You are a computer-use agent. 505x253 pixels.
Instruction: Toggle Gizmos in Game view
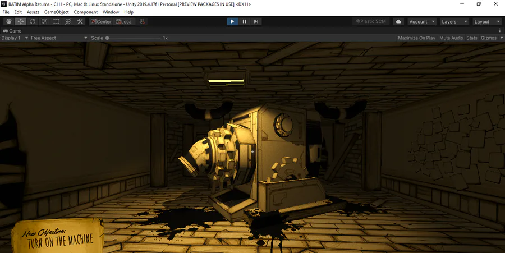click(x=489, y=38)
